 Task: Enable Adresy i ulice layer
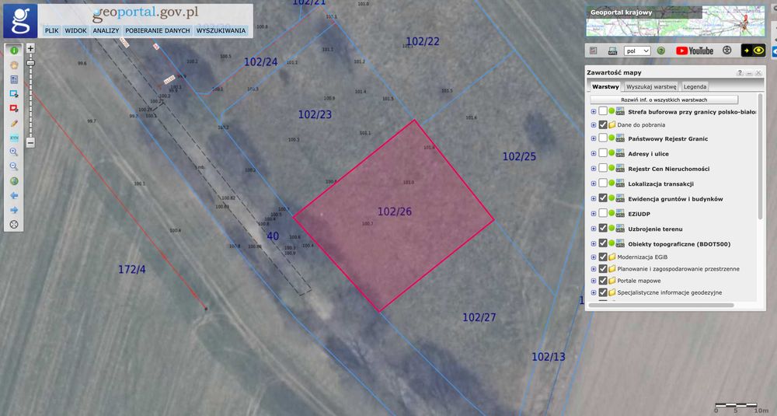pyautogui.click(x=603, y=152)
